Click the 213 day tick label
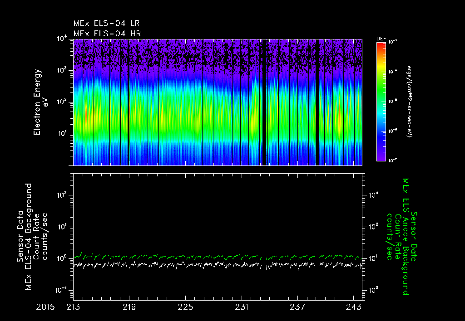 [x=73, y=307]
